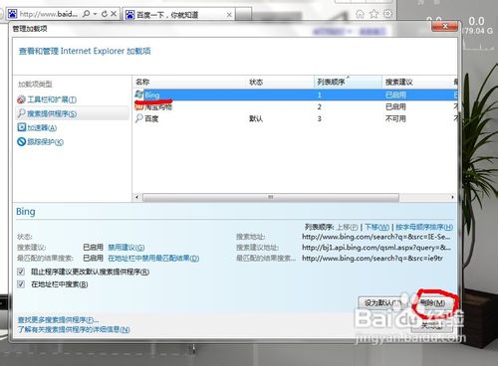This screenshot has height=366, width=498.
Task: Click the bj1.api.bing.com suggestion URL text
Action: tap(376, 248)
